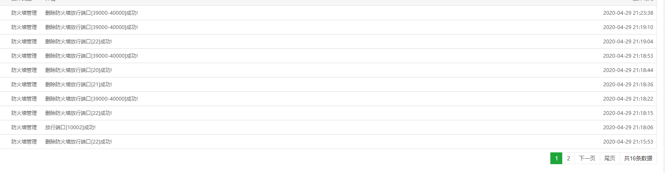Screen dimensions: 665x173
Task: Click the timestamp 2020-04-29 21:18:36
Action: 628,85
